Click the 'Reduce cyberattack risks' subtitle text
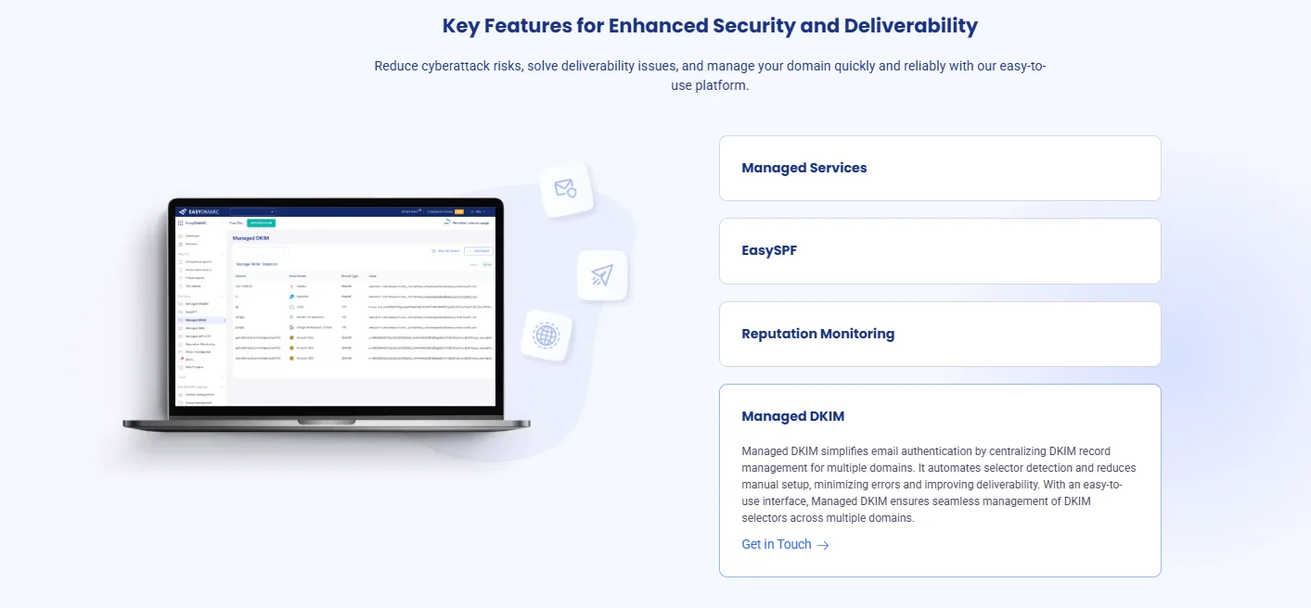Screen dimensions: 1311x608 710,75
